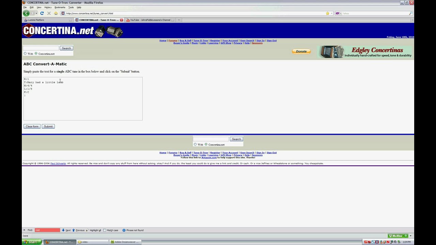
Task: Switch to the video folder taskbar item
Action: click(92, 242)
